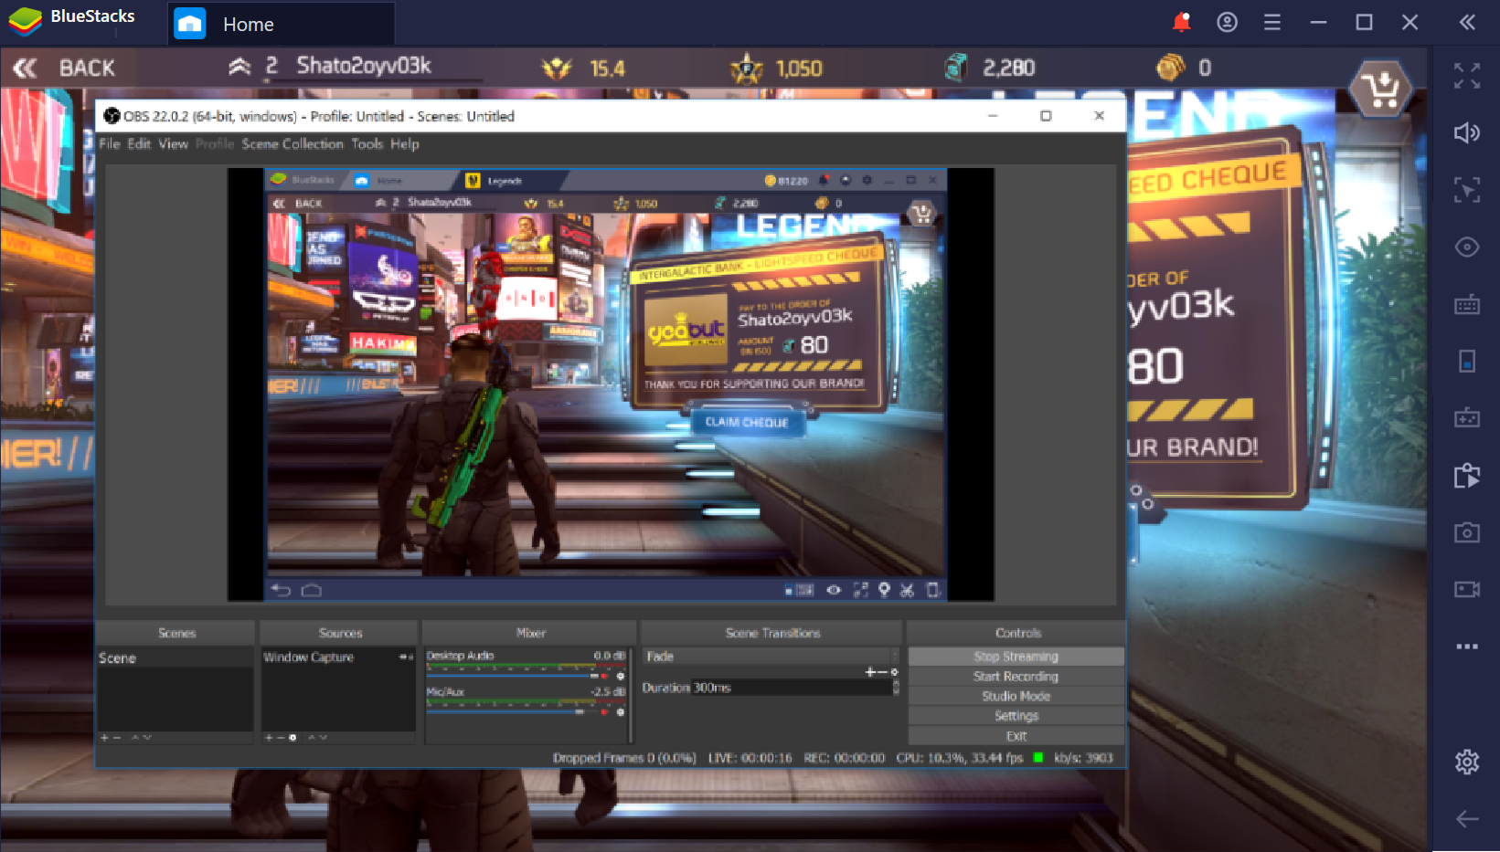1500x852 pixels.
Task: Open Desktop Audio gear options
Action: tap(621, 677)
